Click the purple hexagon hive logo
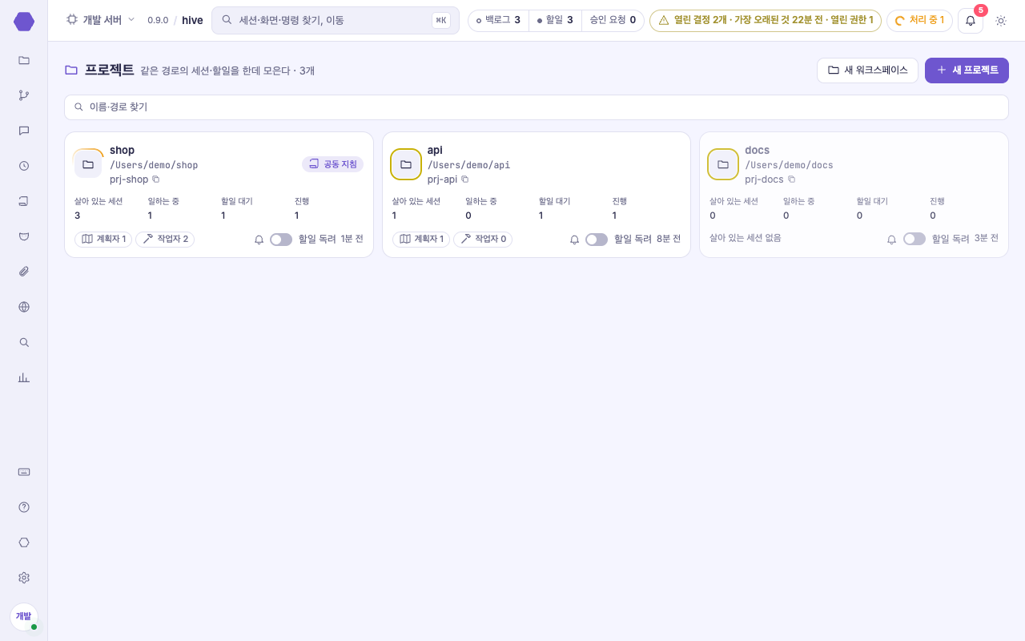Viewport: 1025px width, 641px height. 24,22
